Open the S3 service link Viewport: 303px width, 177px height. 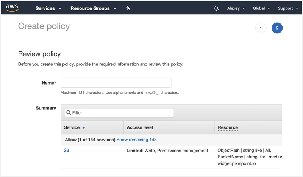(x=67, y=151)
